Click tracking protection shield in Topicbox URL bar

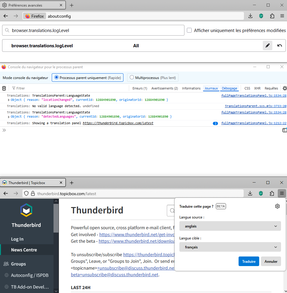(26, 194)
